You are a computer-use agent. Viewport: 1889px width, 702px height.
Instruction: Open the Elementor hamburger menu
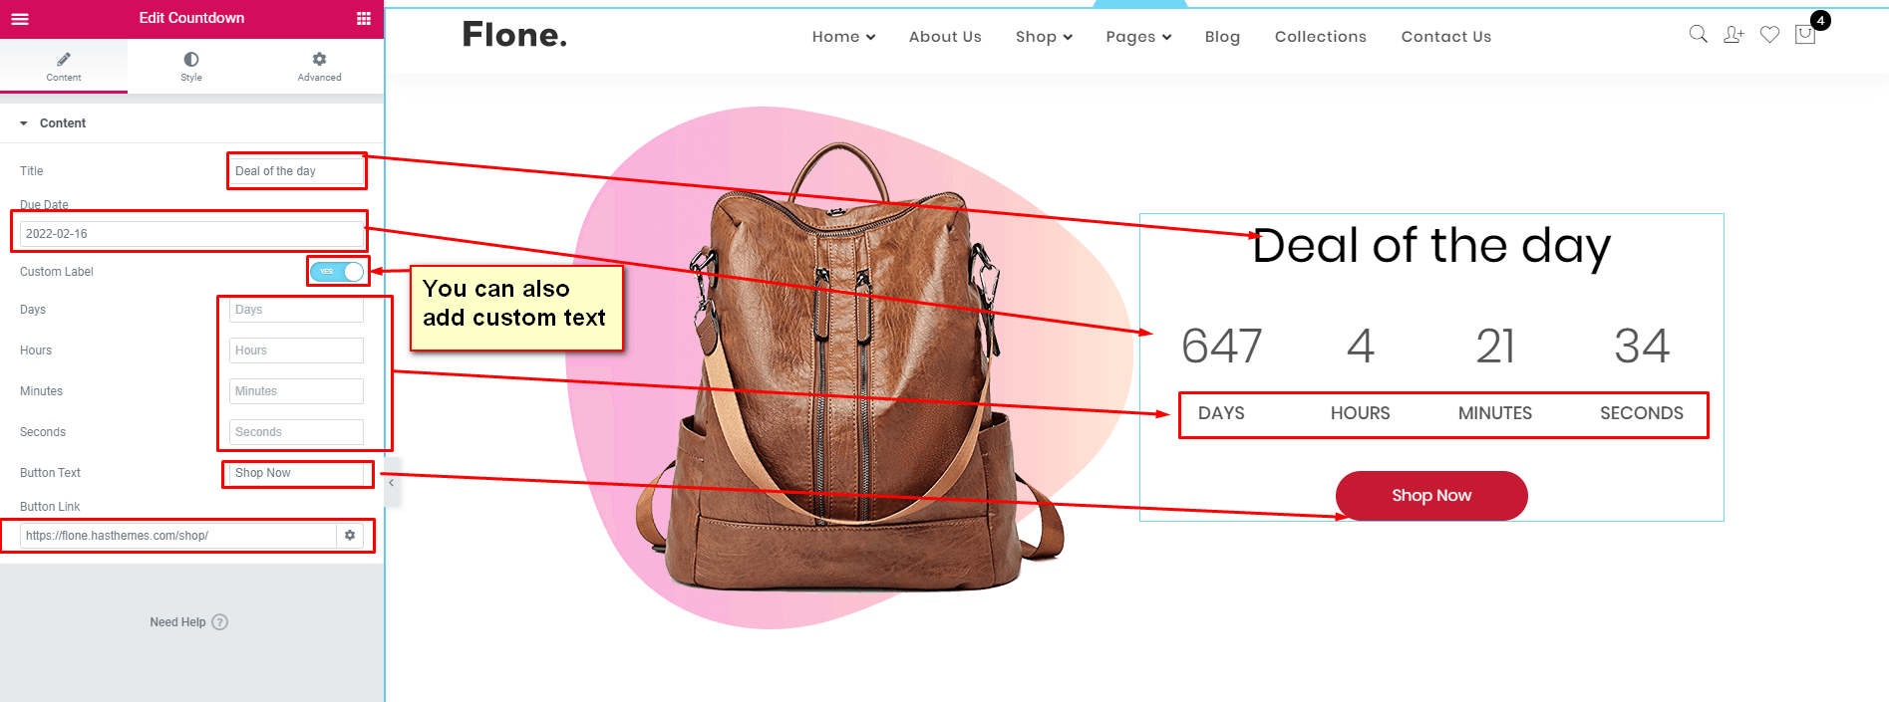20,18
